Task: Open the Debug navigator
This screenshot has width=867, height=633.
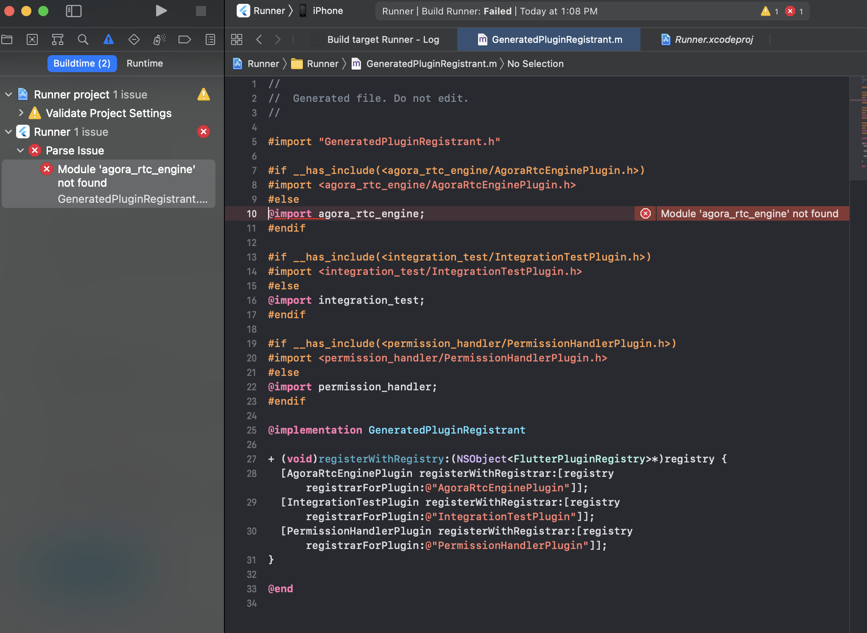Action: (159, 39)
